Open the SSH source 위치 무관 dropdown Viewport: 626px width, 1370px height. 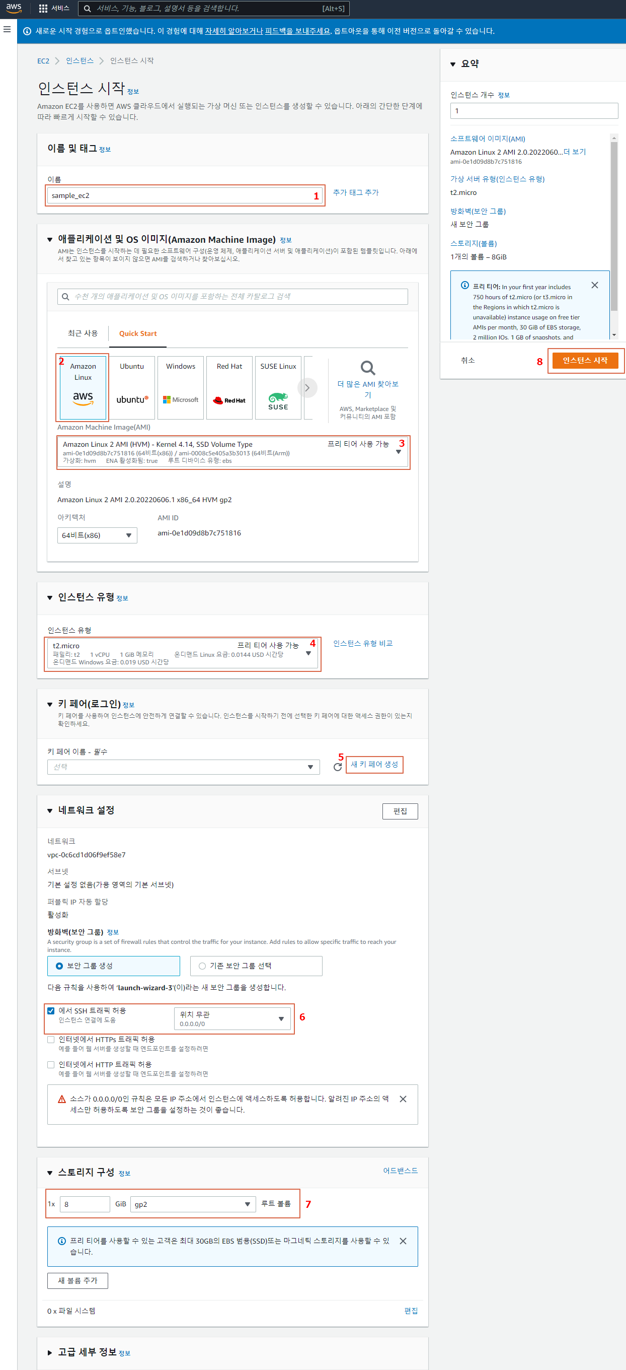pos(232,1018)
